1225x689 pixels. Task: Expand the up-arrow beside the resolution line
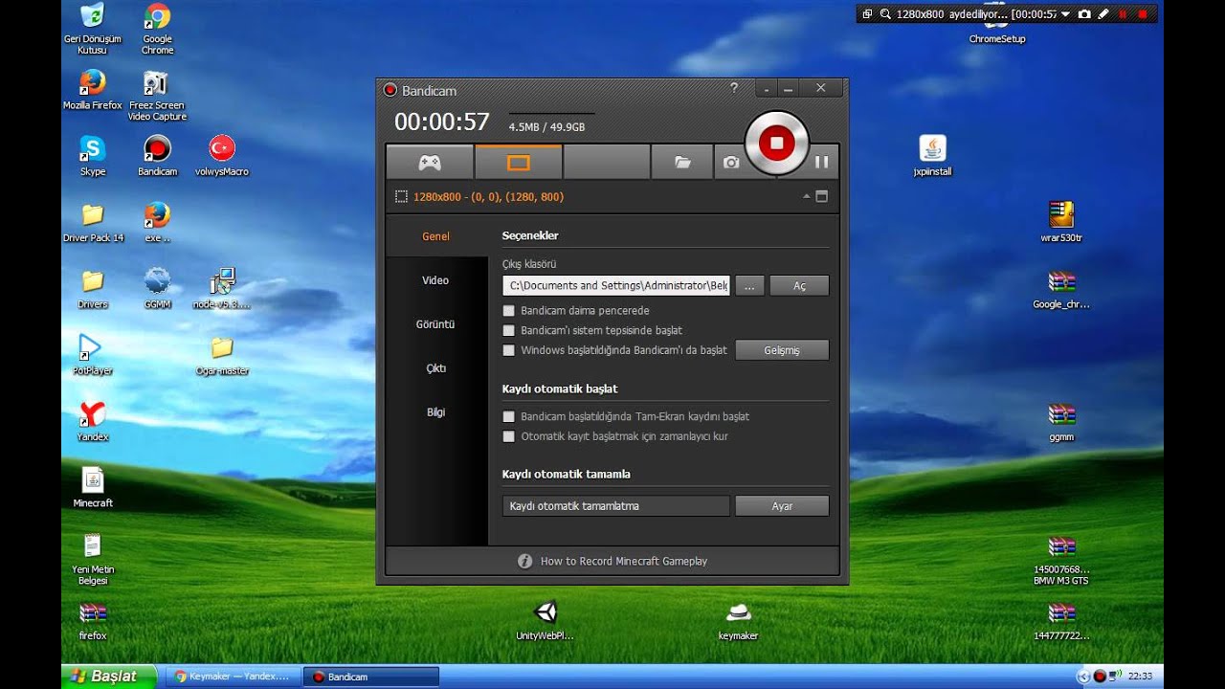click(x=807, y=196)
